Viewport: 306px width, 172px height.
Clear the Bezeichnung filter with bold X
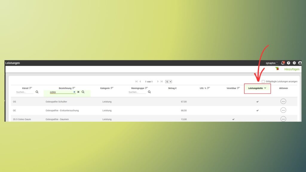pos(78,92)
